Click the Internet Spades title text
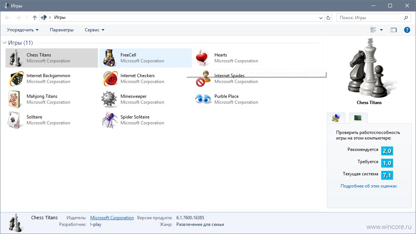Viewport: 416px width, 234px height. (230, 75)
